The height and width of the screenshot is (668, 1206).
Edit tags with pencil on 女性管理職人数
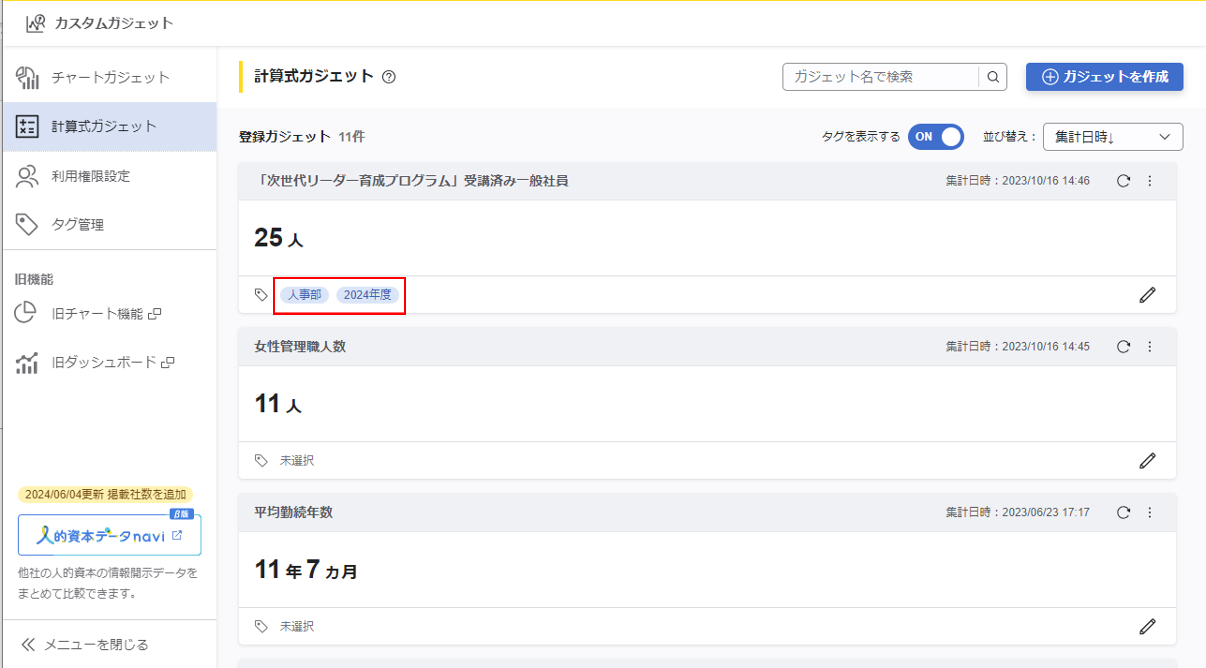pyautogui.click(x=1147, y=461)
